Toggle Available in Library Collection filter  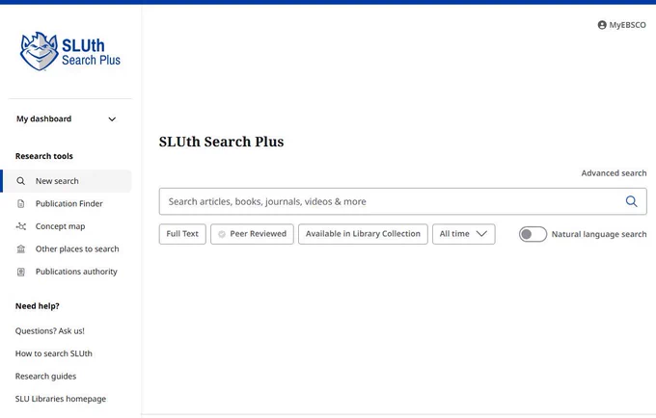tap(363, 234)
